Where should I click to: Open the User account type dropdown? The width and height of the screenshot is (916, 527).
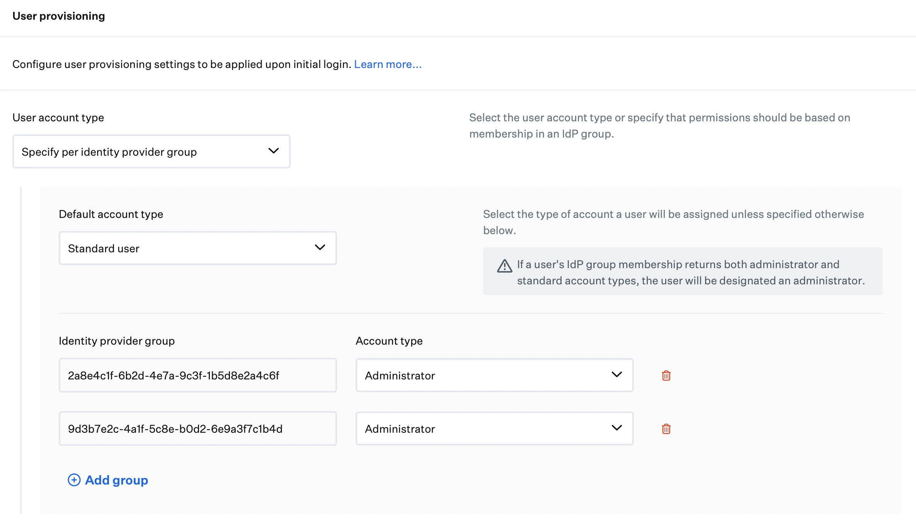(x=151, y=151)
